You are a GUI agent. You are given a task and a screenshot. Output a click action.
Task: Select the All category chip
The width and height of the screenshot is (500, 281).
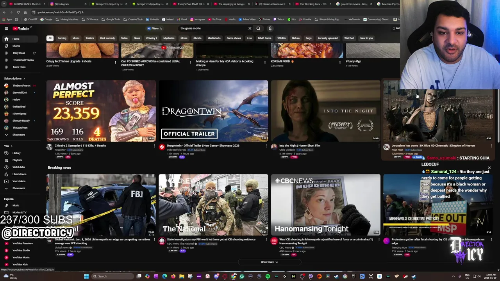pyautogui.click(x=50, y=38)
